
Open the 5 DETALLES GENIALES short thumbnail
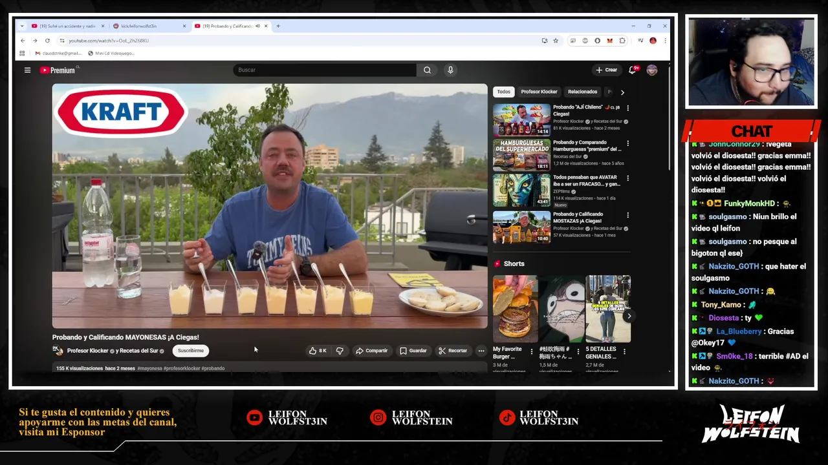[608, 309]
